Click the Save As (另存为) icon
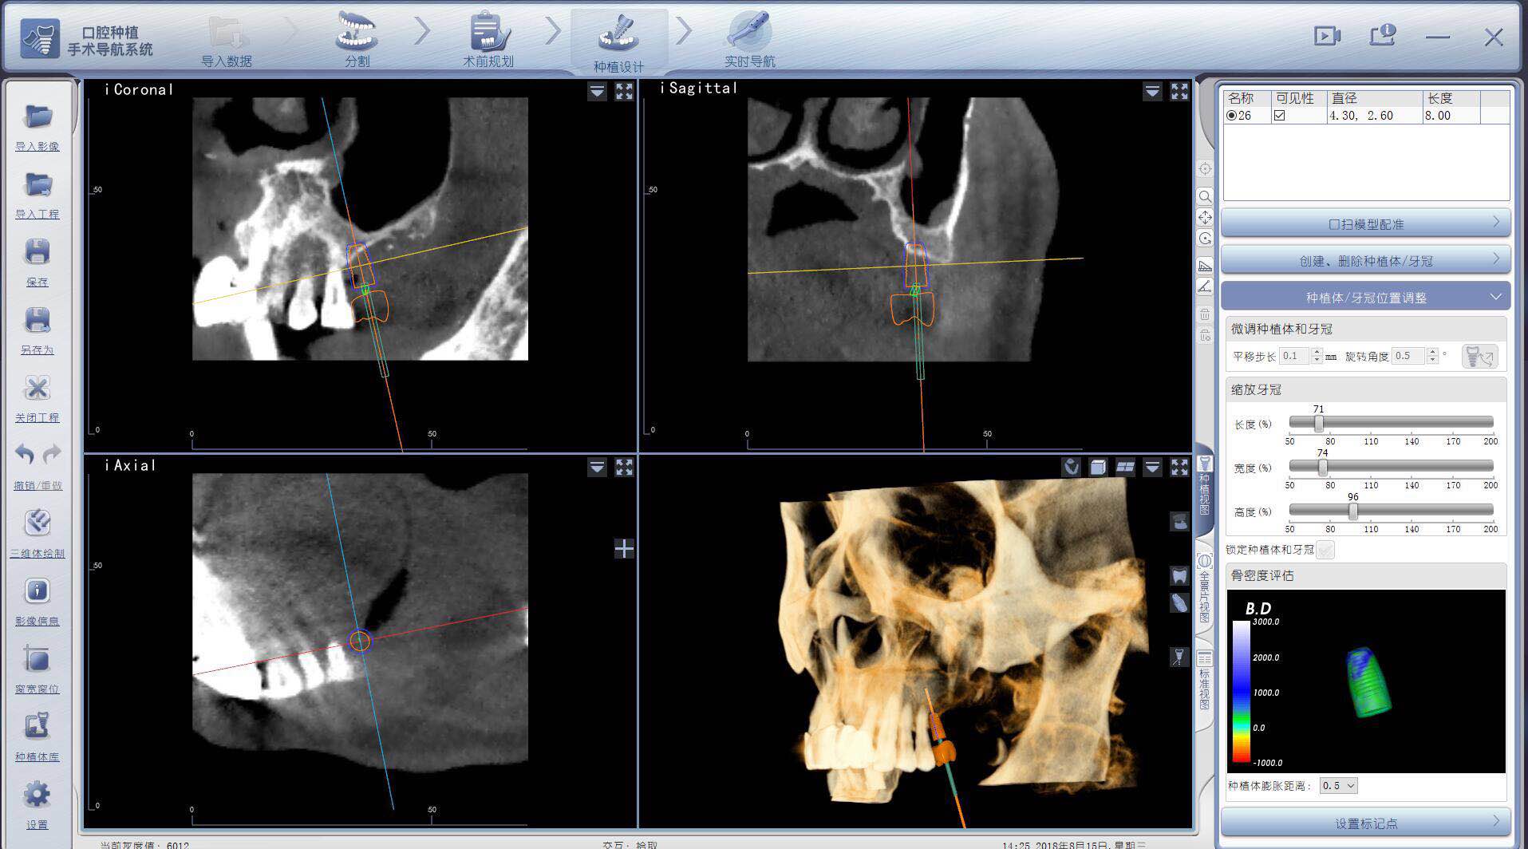The height and width of the screenshot is (849, 1528). tap(37, 321)
